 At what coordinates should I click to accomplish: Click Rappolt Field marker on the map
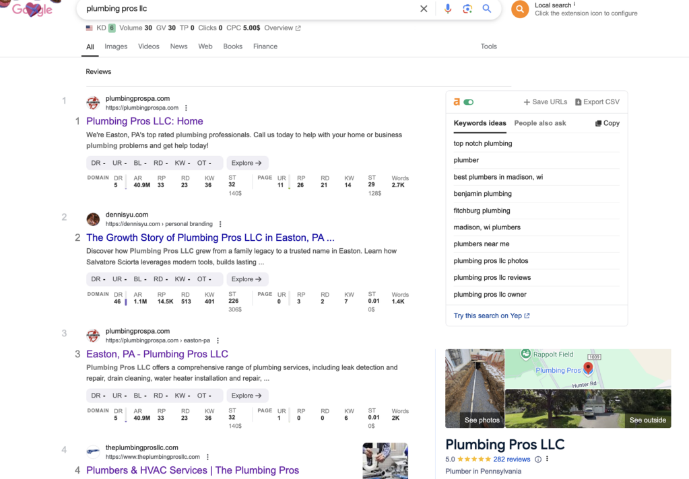click(525, 354)
